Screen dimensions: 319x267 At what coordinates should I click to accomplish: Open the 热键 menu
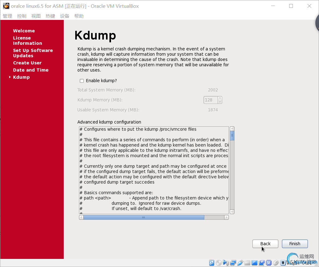point(50,16)
